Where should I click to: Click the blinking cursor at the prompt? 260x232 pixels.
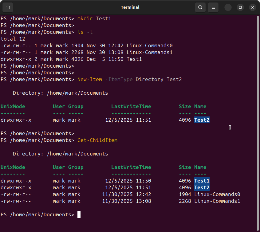tap(79, 214)
